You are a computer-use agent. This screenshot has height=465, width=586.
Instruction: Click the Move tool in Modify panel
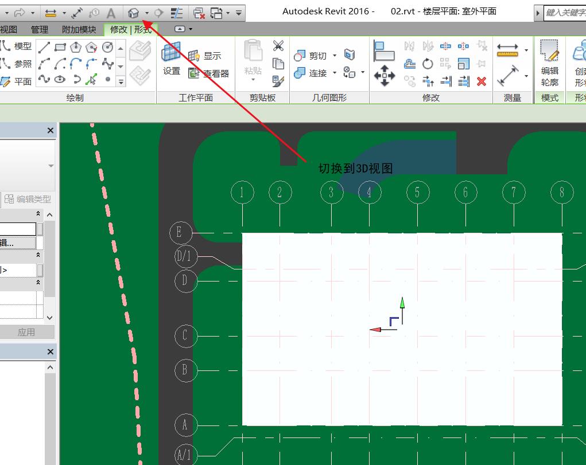(384, 75)
